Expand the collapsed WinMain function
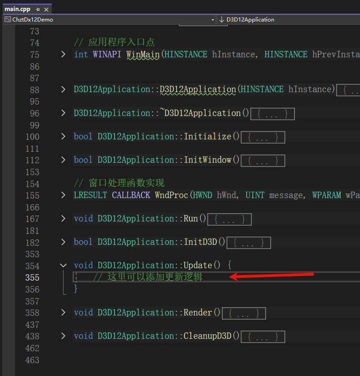The image size is (360, 376). pos(63,54)
